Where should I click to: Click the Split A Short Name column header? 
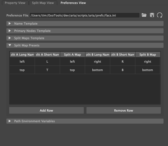coord(47,55)
